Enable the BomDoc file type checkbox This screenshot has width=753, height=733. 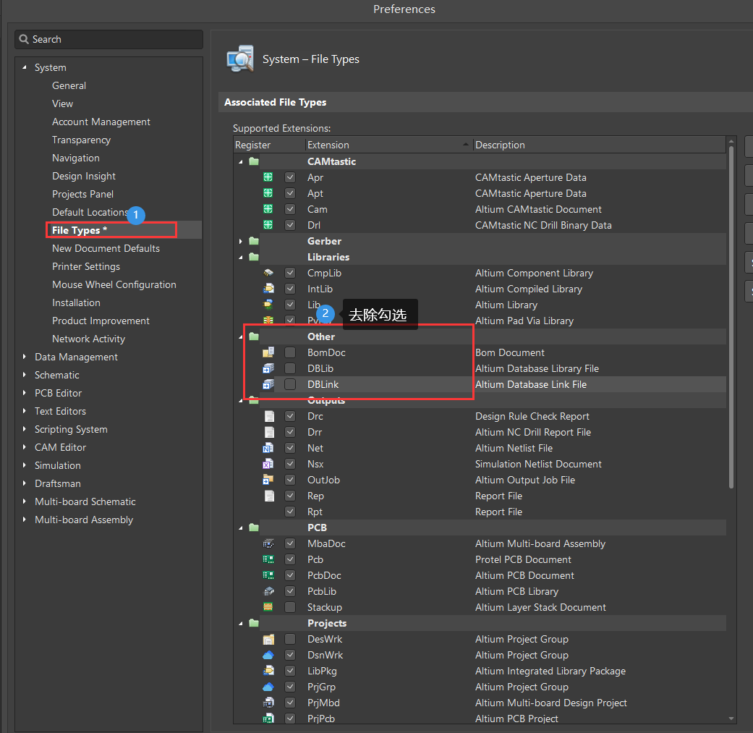tap(290, 352)
